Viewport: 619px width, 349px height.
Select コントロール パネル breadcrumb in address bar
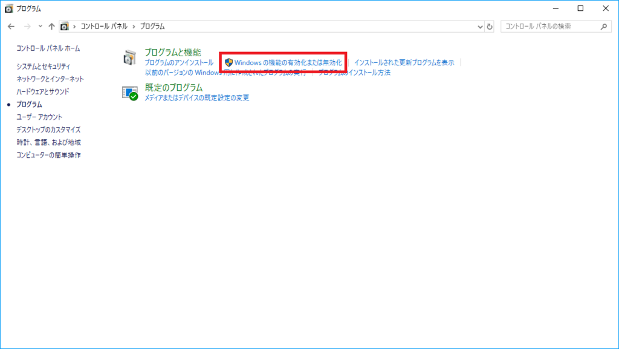[104, 27]
